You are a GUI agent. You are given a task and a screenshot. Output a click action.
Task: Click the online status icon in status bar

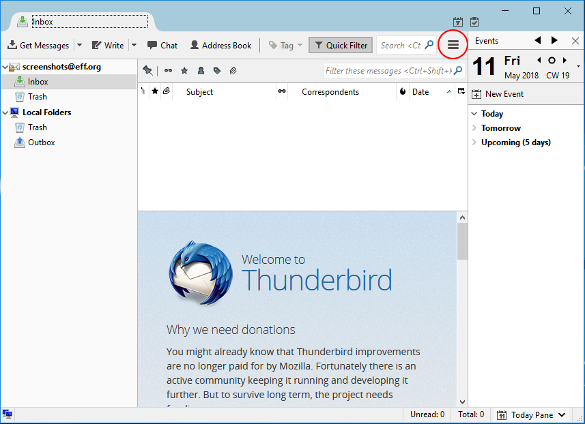click(x=7, y=414)
